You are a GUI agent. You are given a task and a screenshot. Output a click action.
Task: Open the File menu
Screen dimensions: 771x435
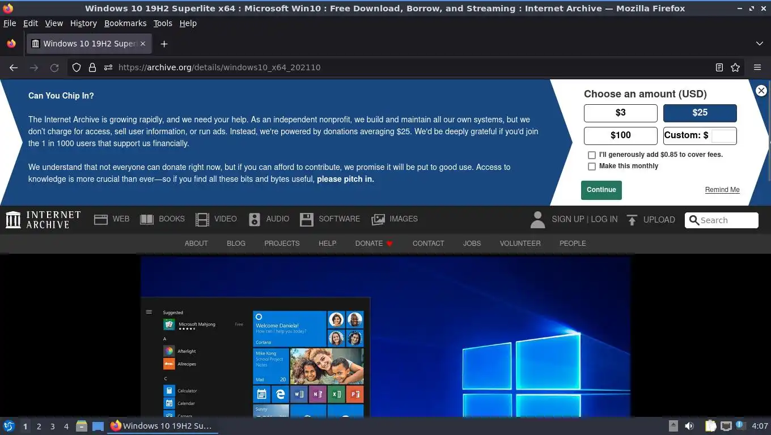(x=10, y=23)
